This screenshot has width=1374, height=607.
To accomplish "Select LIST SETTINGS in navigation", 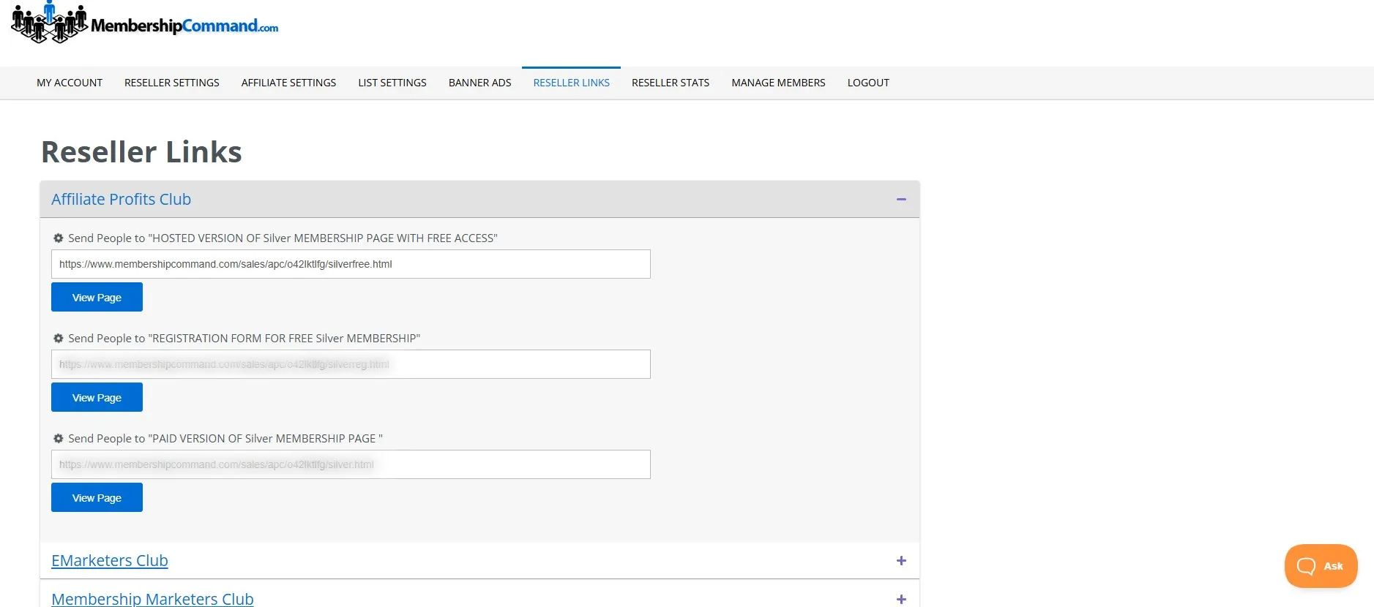I will (392, 83).
